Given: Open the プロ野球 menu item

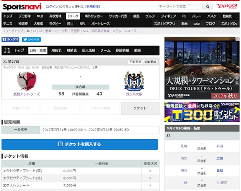Looking at the screenshot, I should coord(24,16).
